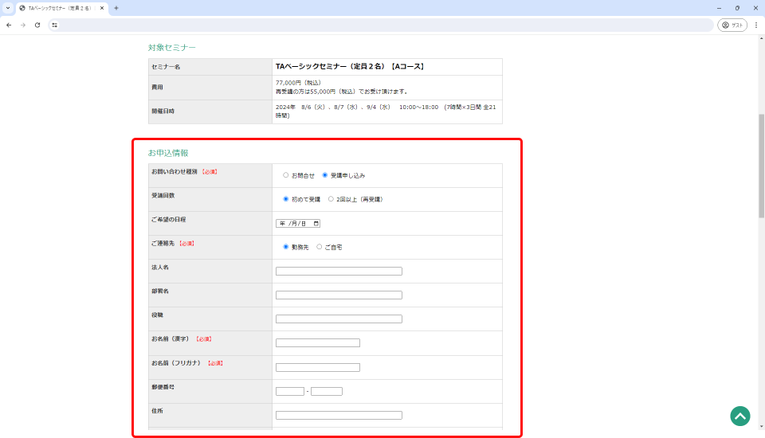Image resolution: width=765 pixels, height=438 pixels.
Task: Click the お名前（漢字） input box
Action: click(318, 343)
